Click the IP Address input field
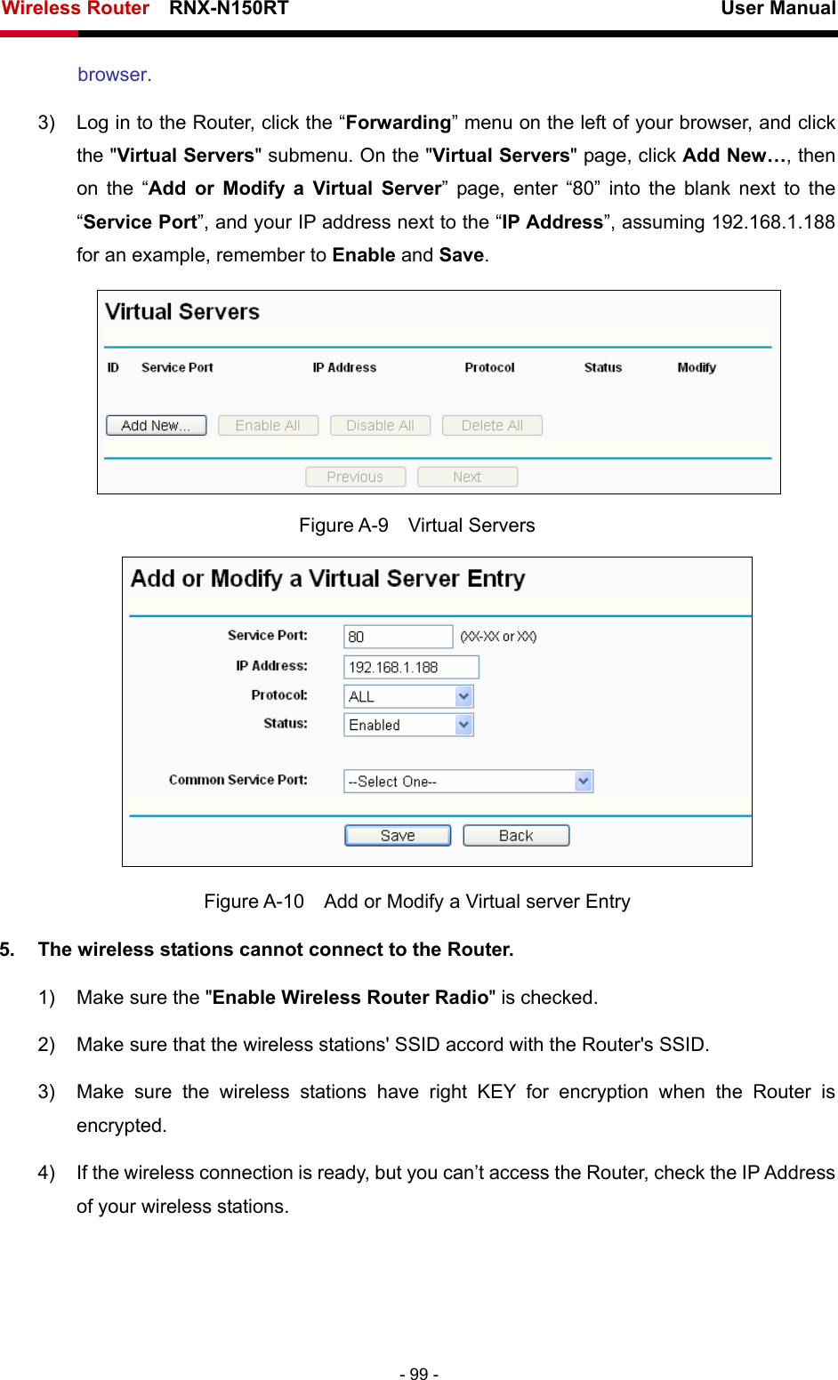 pos(412,667)
